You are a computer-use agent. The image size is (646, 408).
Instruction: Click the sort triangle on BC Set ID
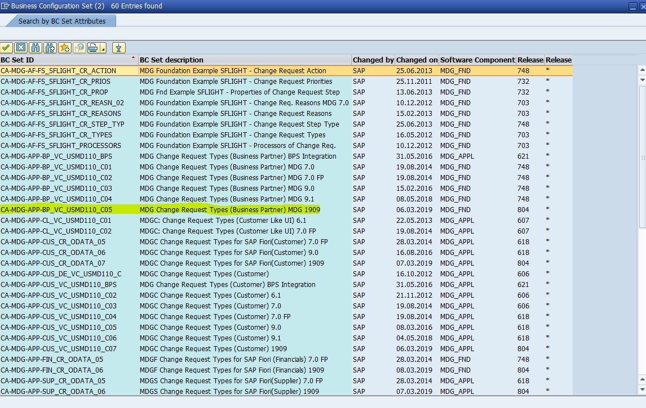point(133,57)
